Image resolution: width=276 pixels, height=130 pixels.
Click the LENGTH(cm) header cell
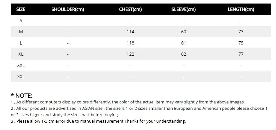tap(241, 10)
